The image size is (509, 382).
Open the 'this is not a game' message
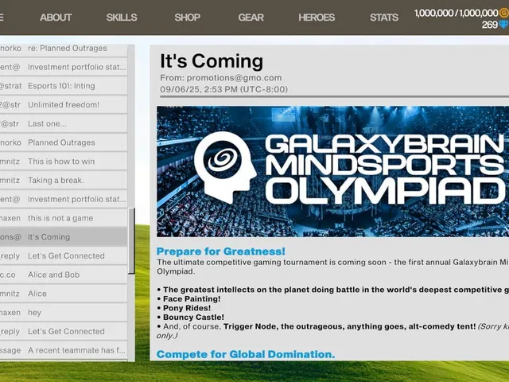(x=64, y=218)
